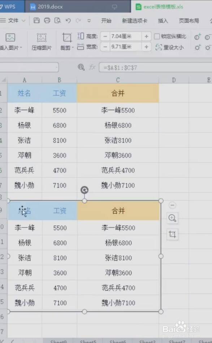Click the picture zoom-out minus icon
The height and width of the screenshot is (343, 212).
pyautogui.click(x=172, y=205)
